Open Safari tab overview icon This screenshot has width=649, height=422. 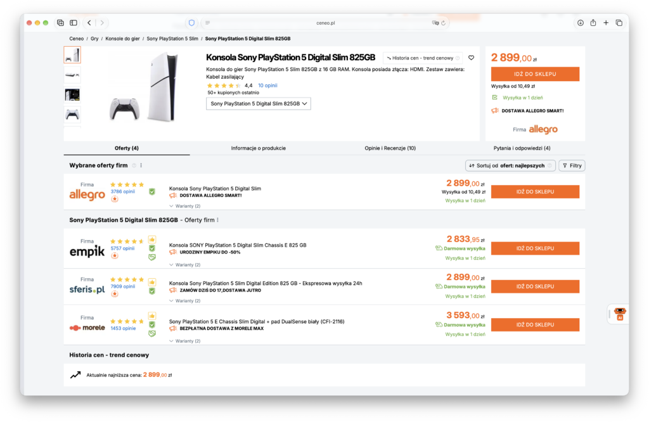[x=60, y=23]
